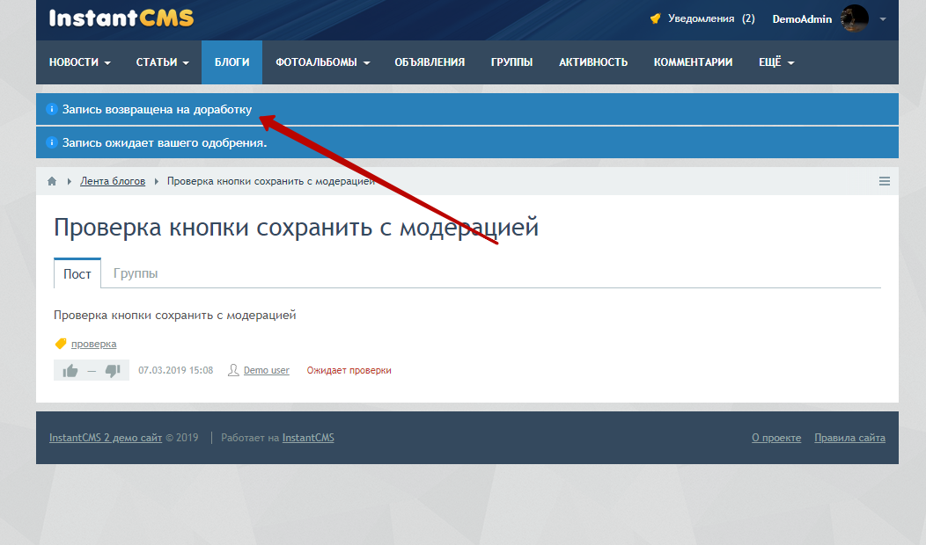Open the DemoAdmin account dropdown arrow
Viewport: 926px width, 545px height.
[881, 18]
